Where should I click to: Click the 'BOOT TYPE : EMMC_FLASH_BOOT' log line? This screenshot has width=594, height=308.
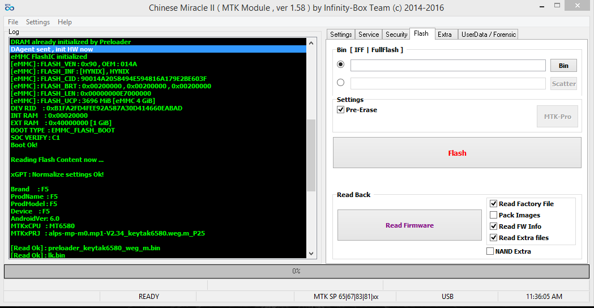pos(62,130)
